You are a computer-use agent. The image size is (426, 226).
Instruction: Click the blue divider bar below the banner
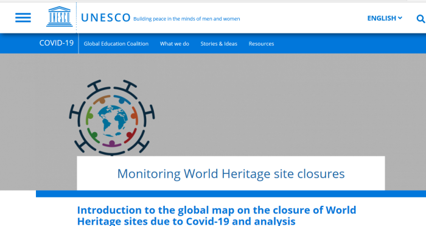[231, 194]
